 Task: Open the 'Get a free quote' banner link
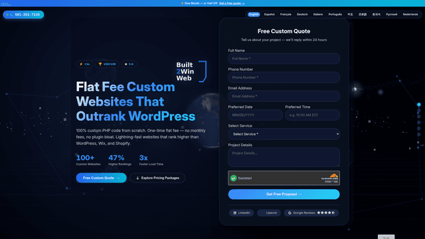[x=232, y=3]
